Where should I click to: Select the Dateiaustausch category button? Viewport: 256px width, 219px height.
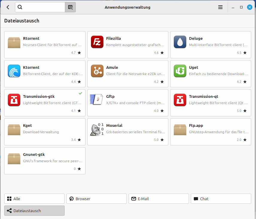click(x=34, y=211)
